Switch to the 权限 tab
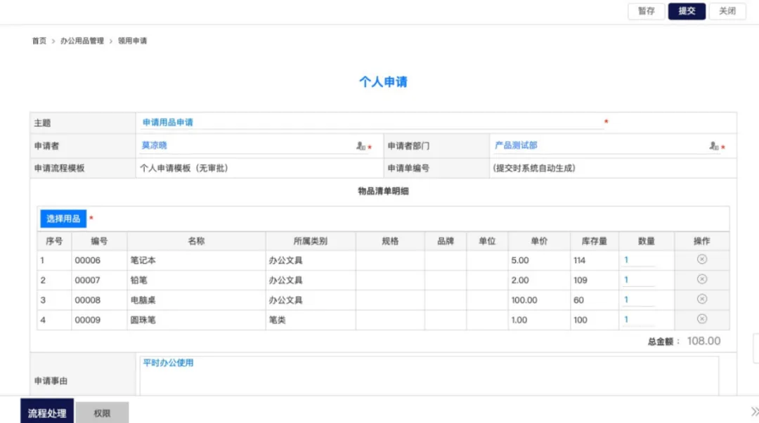This screenshot has width=759, height=423. tap(102, 413)
